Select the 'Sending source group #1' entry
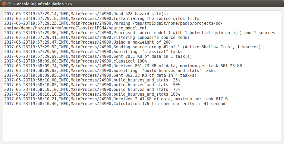The image size is (284, 144). click(187, 47)
